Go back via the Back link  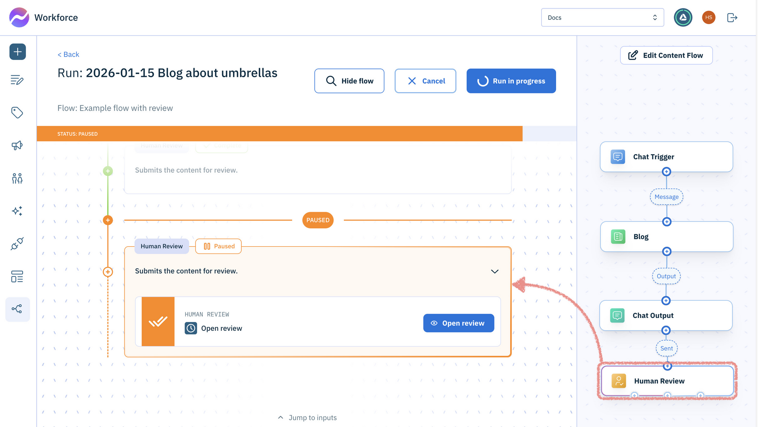coord(68,54)
